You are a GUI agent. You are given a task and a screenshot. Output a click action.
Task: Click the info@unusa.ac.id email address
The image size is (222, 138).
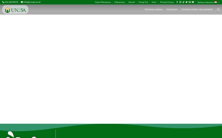31,2
